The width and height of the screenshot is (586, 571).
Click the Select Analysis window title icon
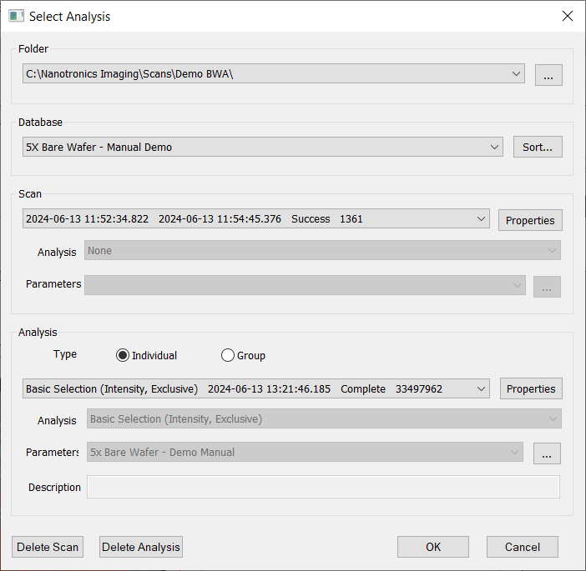[16, 16]
